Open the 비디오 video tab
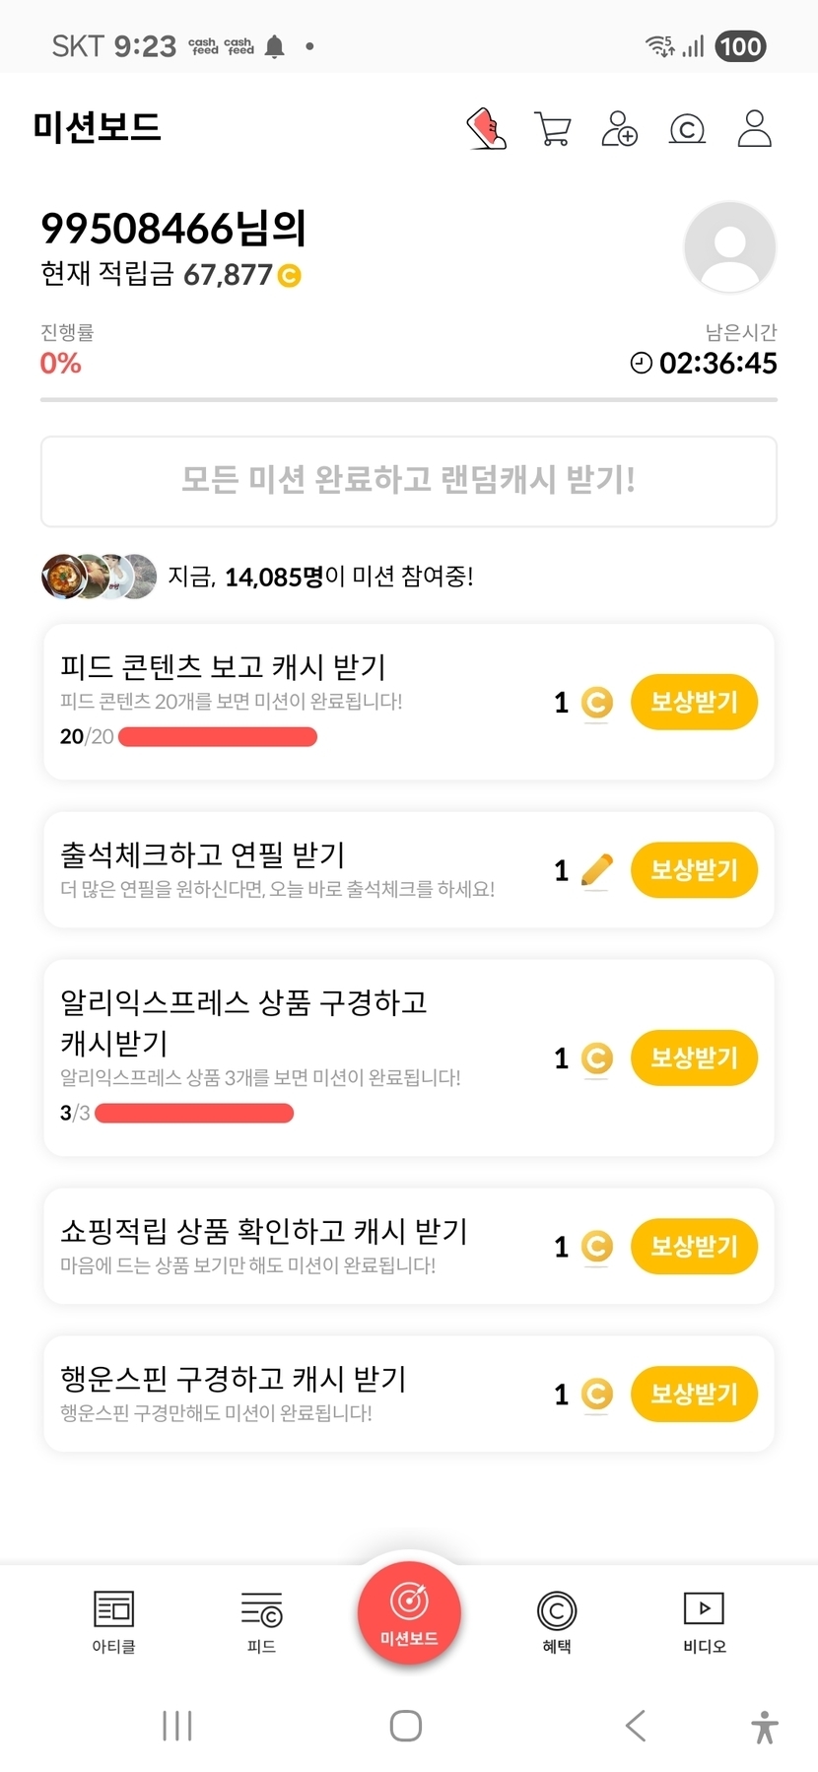This screenshot has width=818, height=1772. click(x=704, y=1621)
